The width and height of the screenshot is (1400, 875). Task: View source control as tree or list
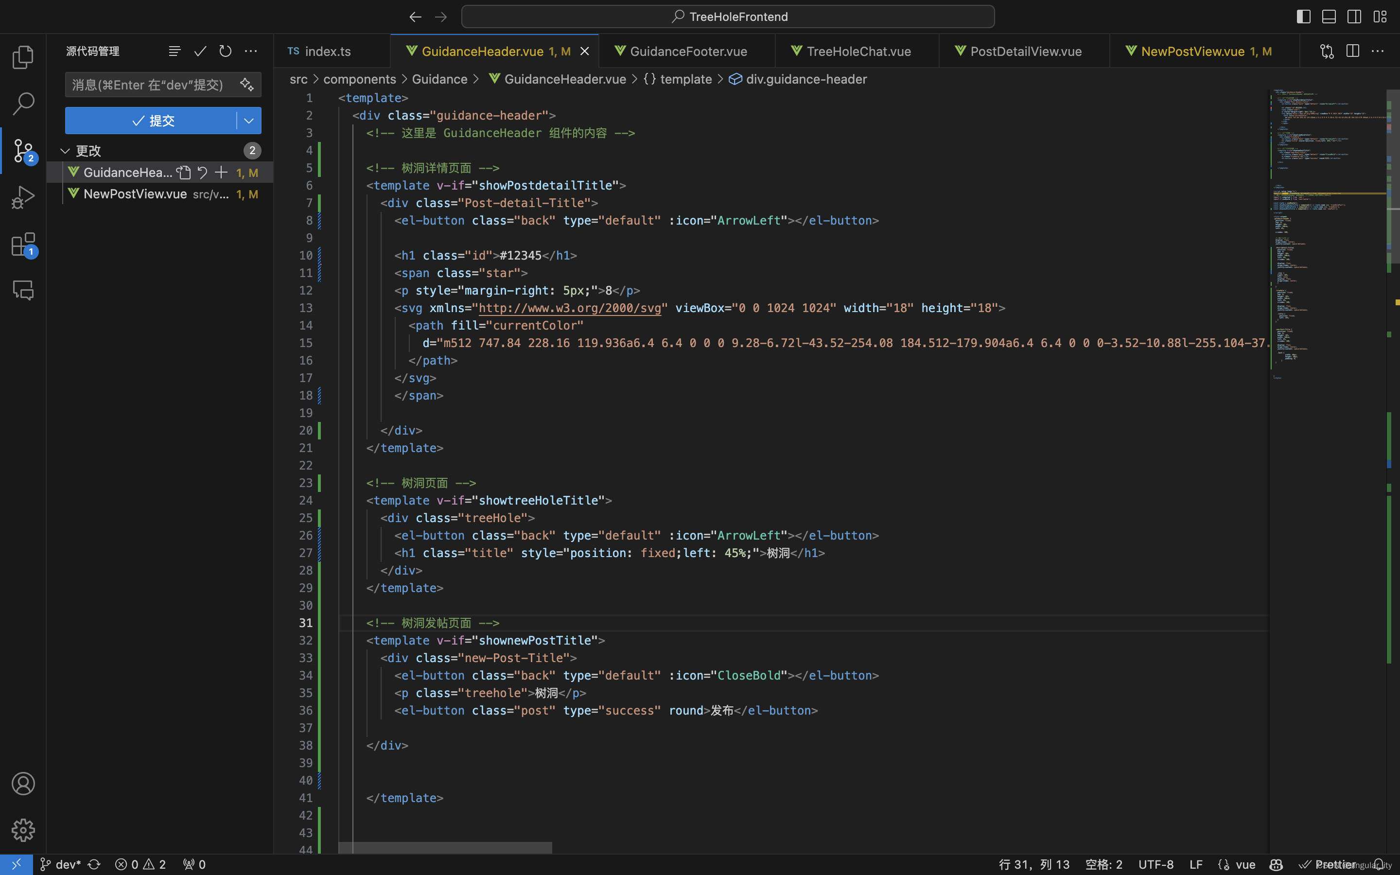click(x=175, y=52)
